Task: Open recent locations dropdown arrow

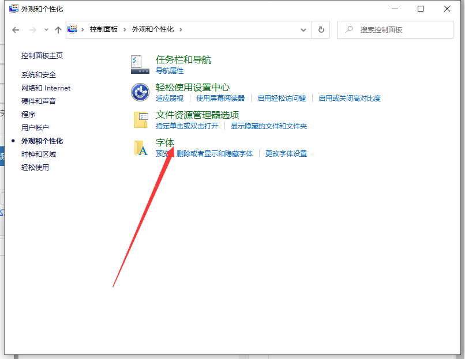Action: (46, 29)
